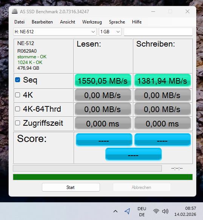Image resolution: width=203 pixels, height=220 pixels.
Task: Open the Hilfe menu
Action: (137, 22)
